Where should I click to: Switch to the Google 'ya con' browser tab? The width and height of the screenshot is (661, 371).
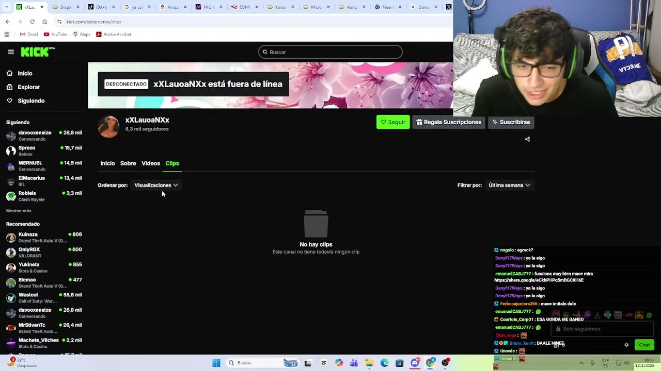coord(137,7)
